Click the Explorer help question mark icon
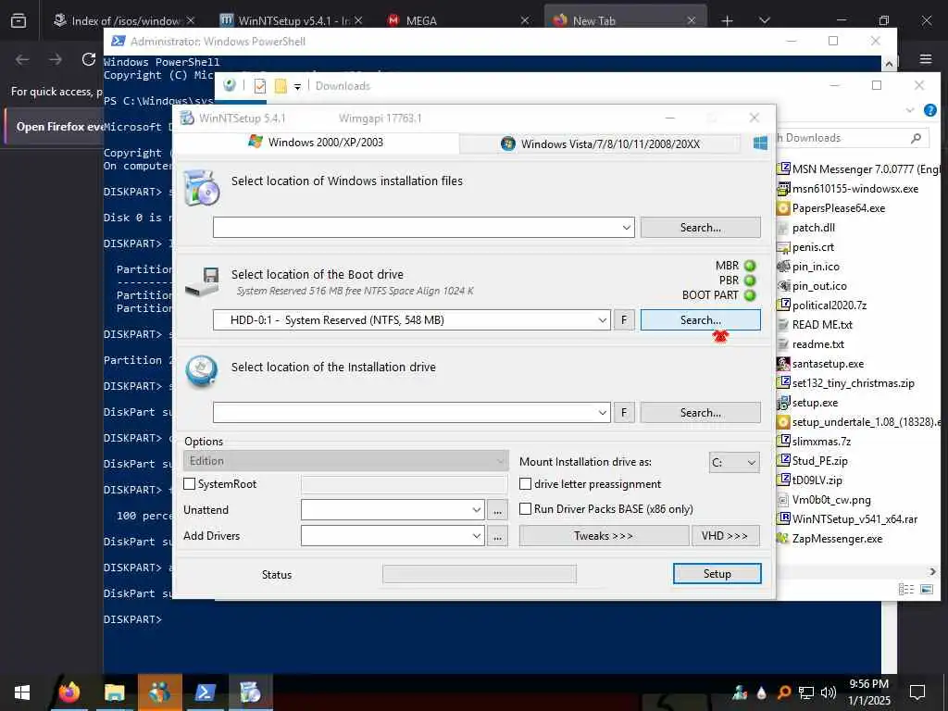Image resolution: width=948 pixels, height=711 pixels. [x=929, y=110]
